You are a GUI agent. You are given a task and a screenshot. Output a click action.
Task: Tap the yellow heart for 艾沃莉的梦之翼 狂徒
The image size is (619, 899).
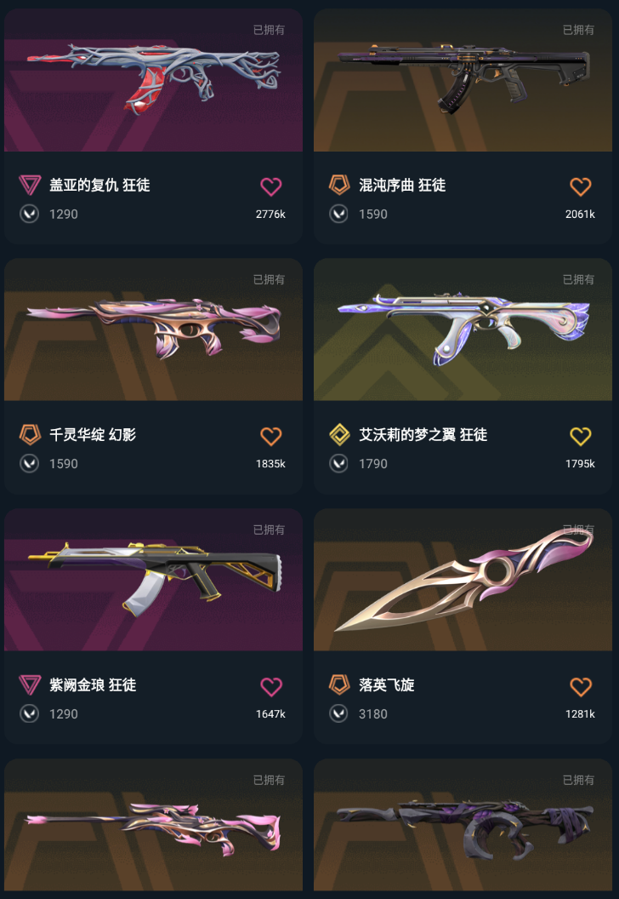580,437
